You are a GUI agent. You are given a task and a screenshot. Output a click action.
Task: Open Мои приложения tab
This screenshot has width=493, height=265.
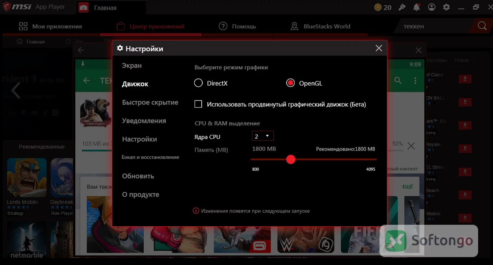point(51,26)
